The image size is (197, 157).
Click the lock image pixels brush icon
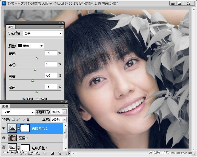(18, 120)
